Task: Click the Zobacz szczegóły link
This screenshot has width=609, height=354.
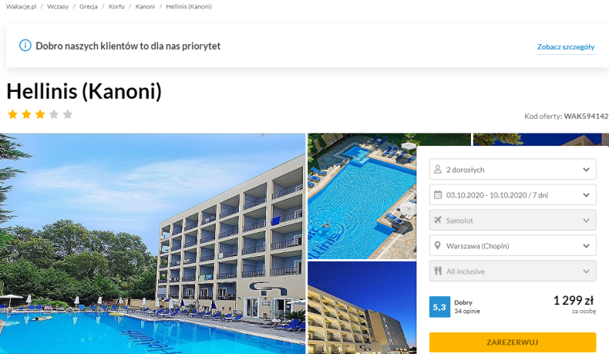Action: [x=566, y=47]
